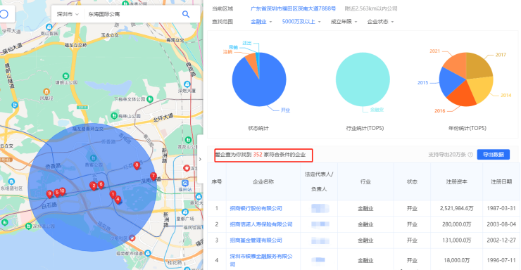
Task: Select map marker number 6
Action: (101, 185)
